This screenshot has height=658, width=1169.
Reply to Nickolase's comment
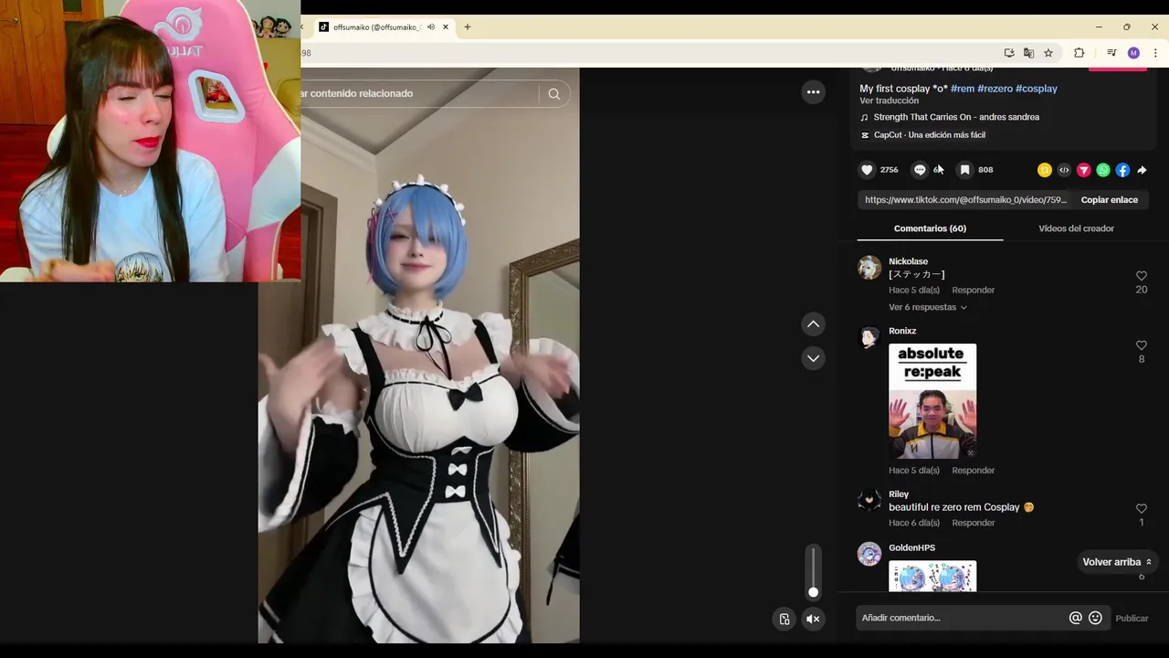point(973,290)
